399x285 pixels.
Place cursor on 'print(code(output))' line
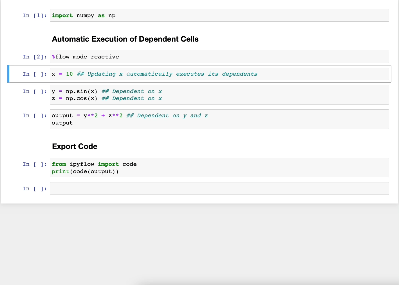coord(85,171)
